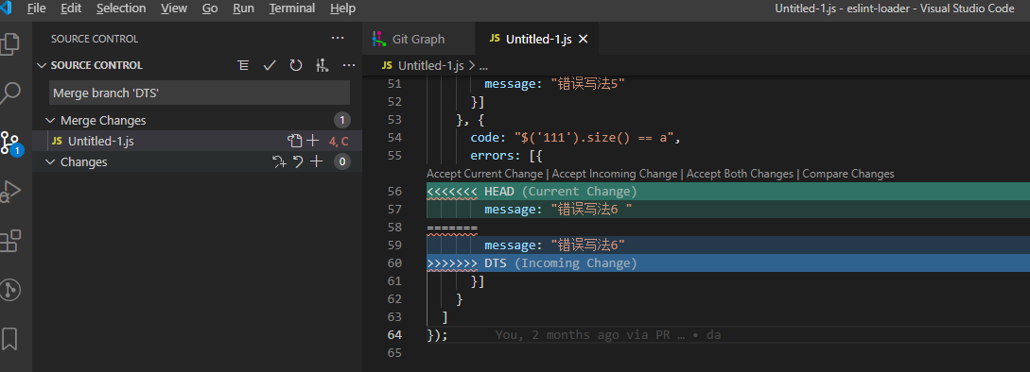The image size is (1030, 372).
Task: Open the Run and Debug view
Action: (9, 192)
